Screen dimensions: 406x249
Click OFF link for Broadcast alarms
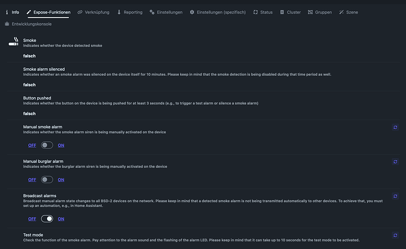(x=32, y=219)
